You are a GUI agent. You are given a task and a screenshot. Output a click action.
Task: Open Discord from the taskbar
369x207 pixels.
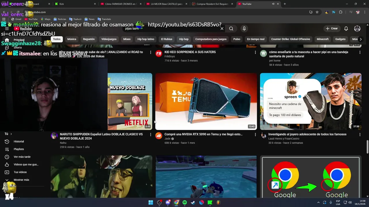(x=168, y=202)
